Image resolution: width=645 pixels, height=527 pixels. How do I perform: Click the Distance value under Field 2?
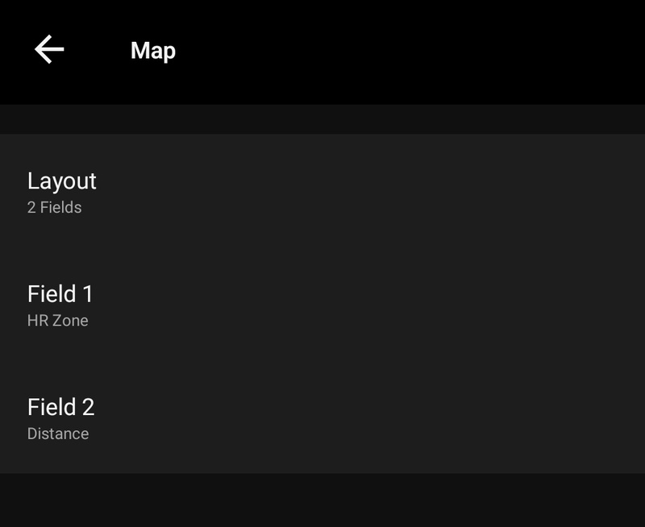pos(58,434)
